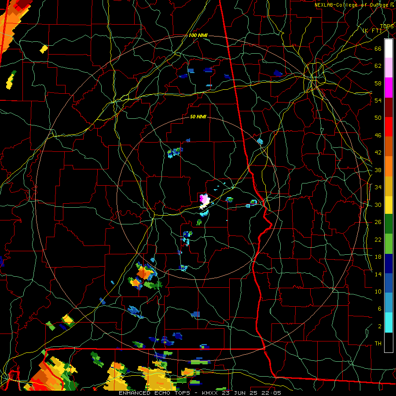Click the '18' legend value
This screenshot has width=396, height=396.
point(378,257)
